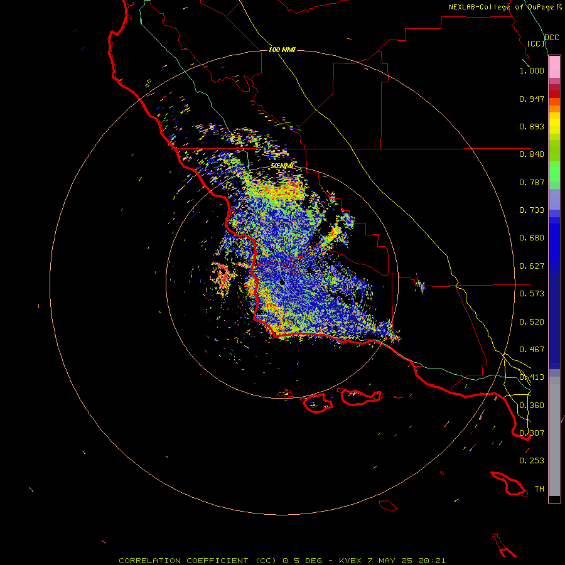Click the 0.840 color scale value
Viewport: 565px width, 565px height.
[532, 154]
